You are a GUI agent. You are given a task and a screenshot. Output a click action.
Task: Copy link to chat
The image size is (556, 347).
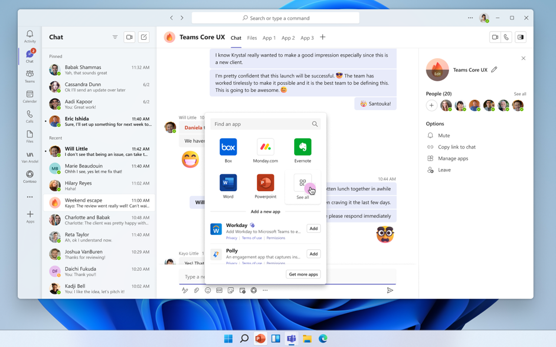pyautogui.click(x=451, y=147)
